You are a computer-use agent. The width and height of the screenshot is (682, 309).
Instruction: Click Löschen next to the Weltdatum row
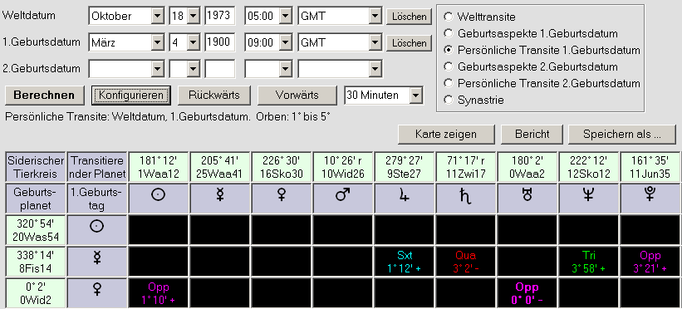[x=410, y=17]
